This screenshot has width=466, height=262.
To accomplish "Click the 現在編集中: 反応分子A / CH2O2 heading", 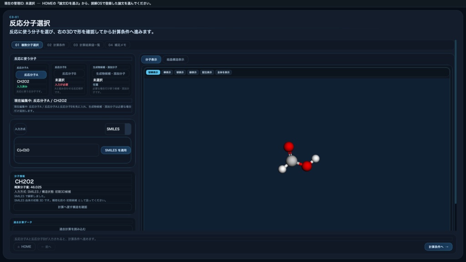I will pos(41,101).
